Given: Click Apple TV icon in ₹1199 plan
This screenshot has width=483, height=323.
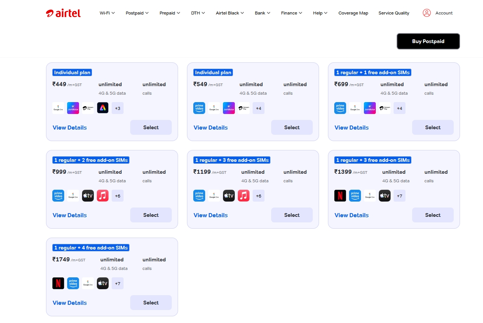Looking at the screenshot, I should coord(229,196).
